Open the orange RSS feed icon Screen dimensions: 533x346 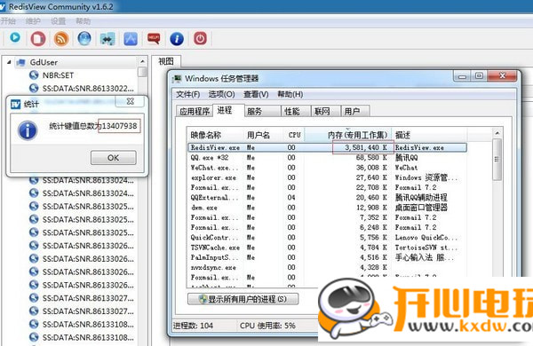61,39
